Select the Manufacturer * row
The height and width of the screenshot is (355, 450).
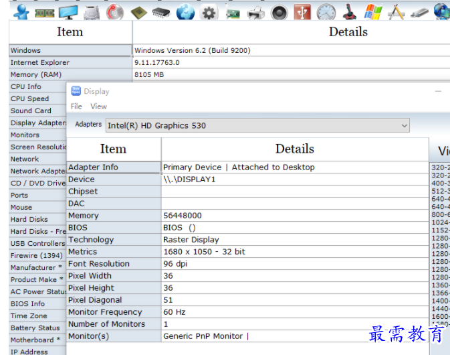37,268
